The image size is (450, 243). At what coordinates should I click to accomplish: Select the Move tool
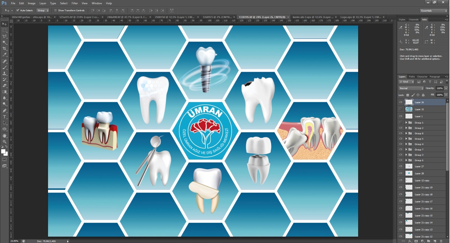[x=4, y=24]
